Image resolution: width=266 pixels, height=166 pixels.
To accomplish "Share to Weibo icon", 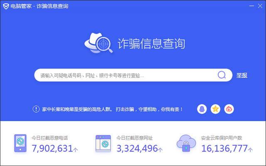I will coord(229,109).
